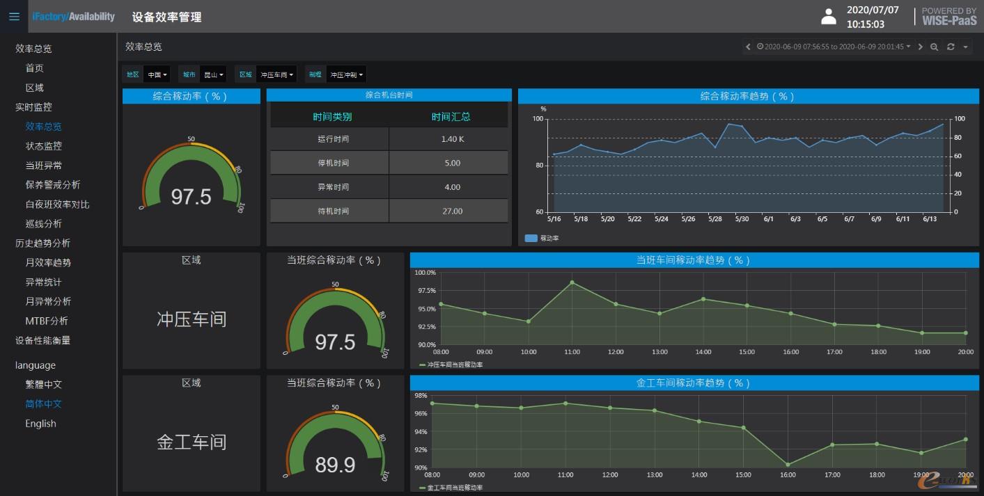The image size is (984, 496).
Task: Click the 综合机台时间 panel title
Action: [x=389, y=95]
